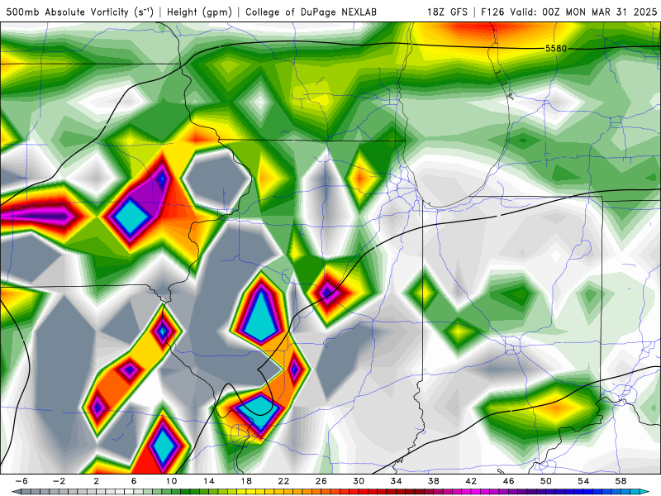Click the legend value 30

tap(359, 481)
